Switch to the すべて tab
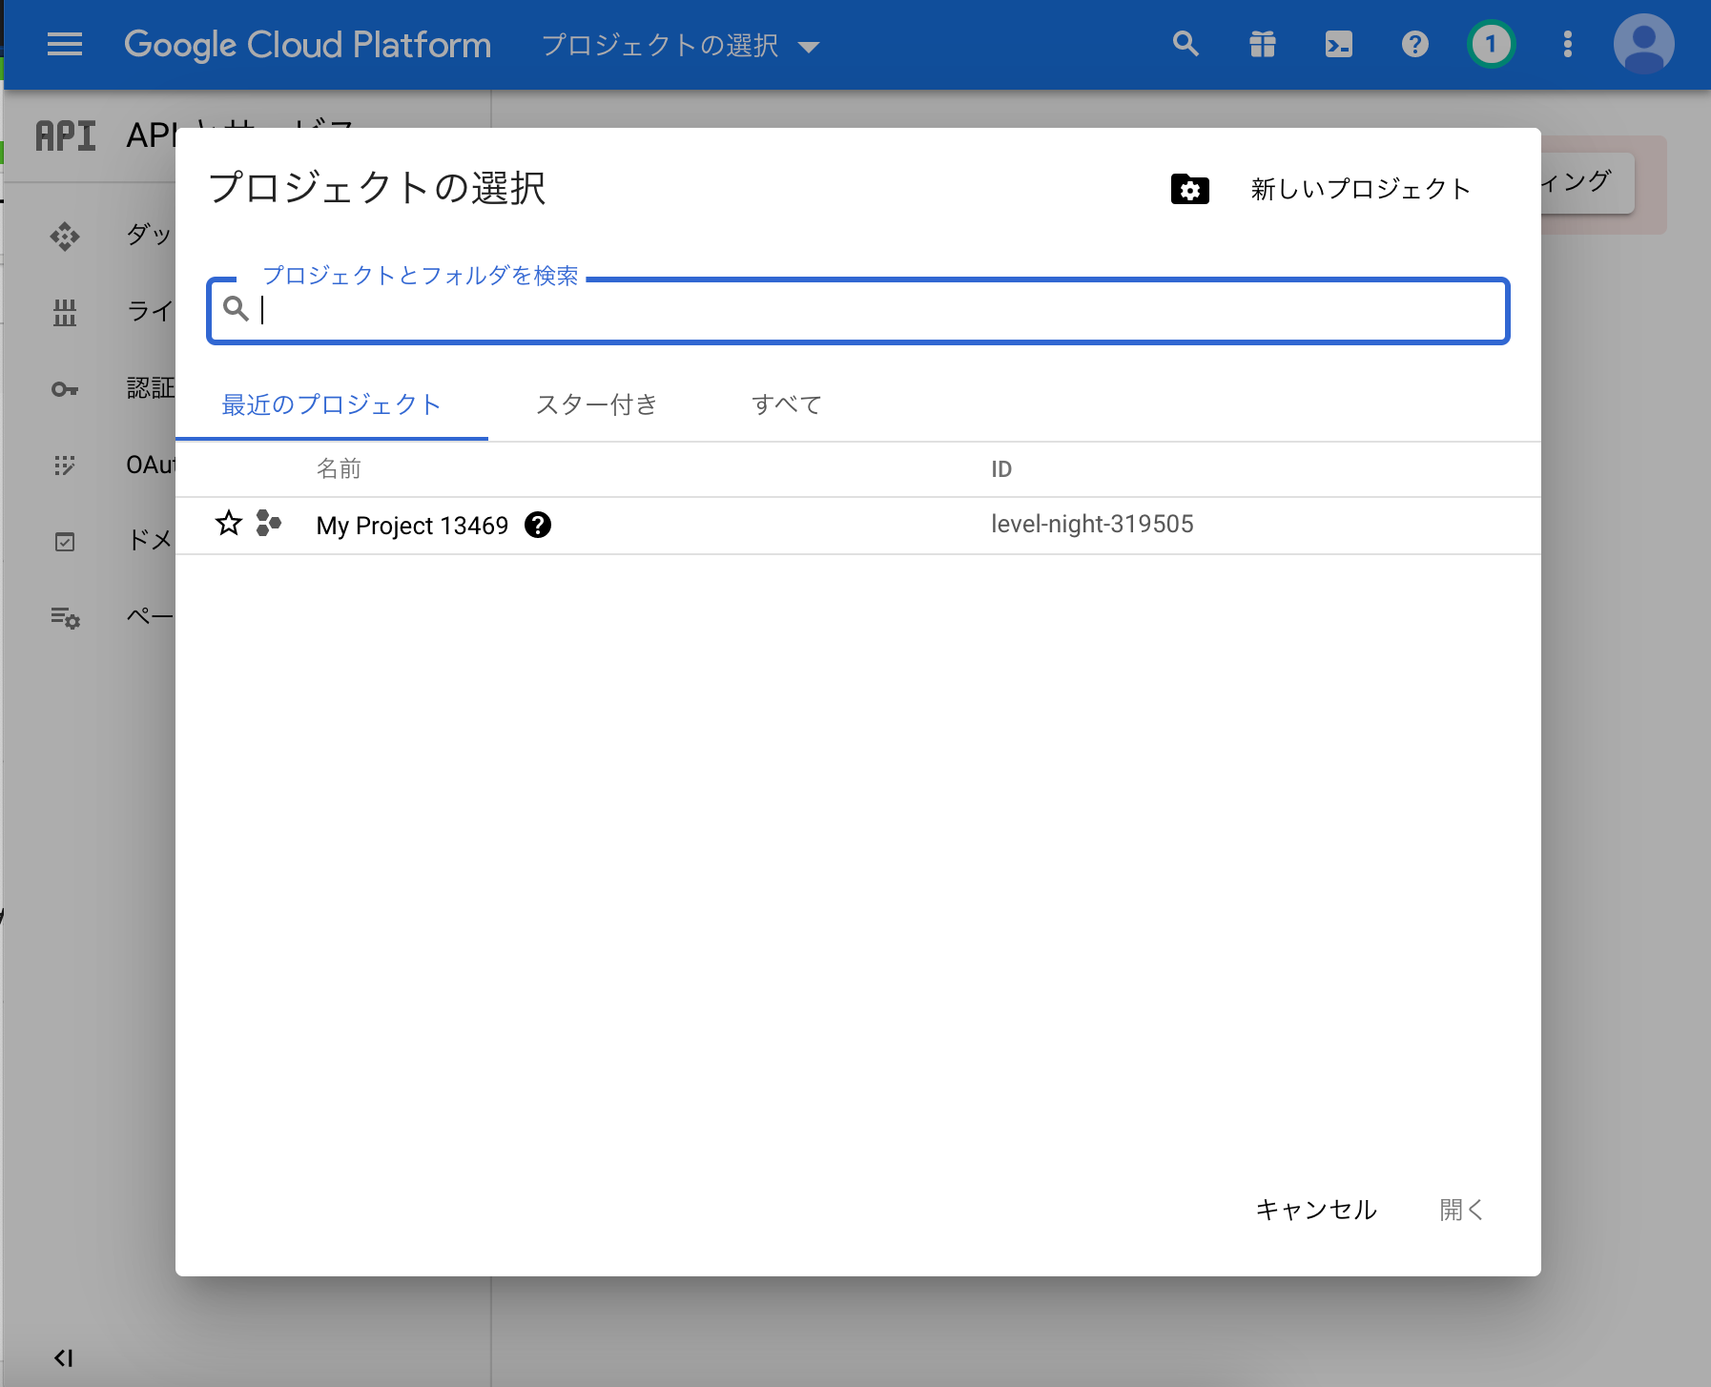The height and width of the screenshot is (1387, 1711). pos(786,404)
